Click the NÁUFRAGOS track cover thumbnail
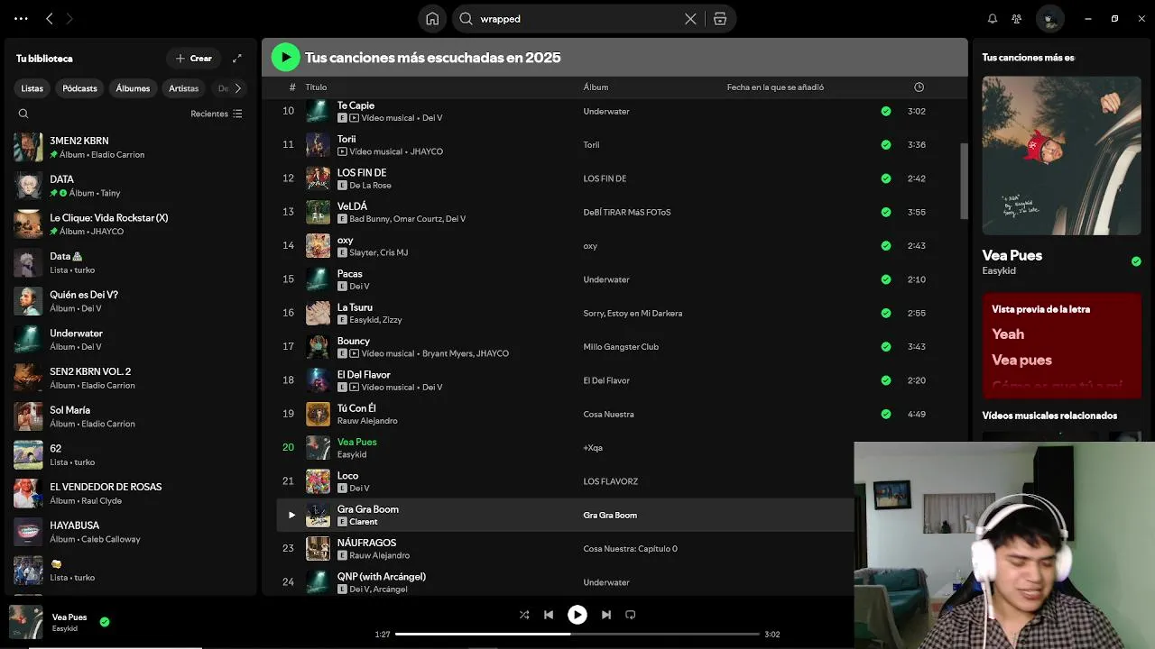 point(318,549)
